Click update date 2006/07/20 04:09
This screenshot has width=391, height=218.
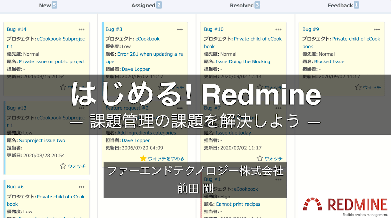pos(142,148)
